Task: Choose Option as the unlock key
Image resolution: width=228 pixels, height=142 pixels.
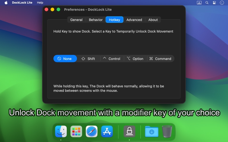Action: click(x=136, y=59)
